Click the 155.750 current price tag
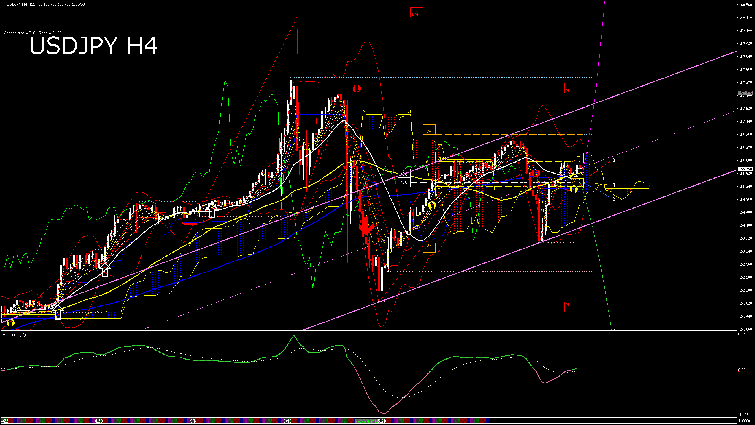755x425 pixels. coord(745,169)
